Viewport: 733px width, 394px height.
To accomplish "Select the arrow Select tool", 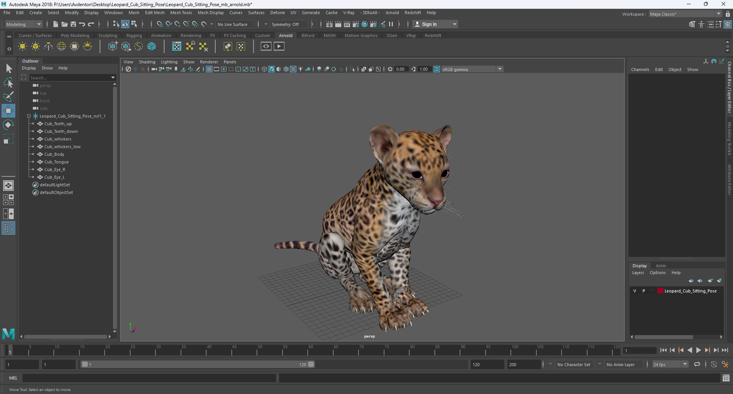I will tap(9, 69).
